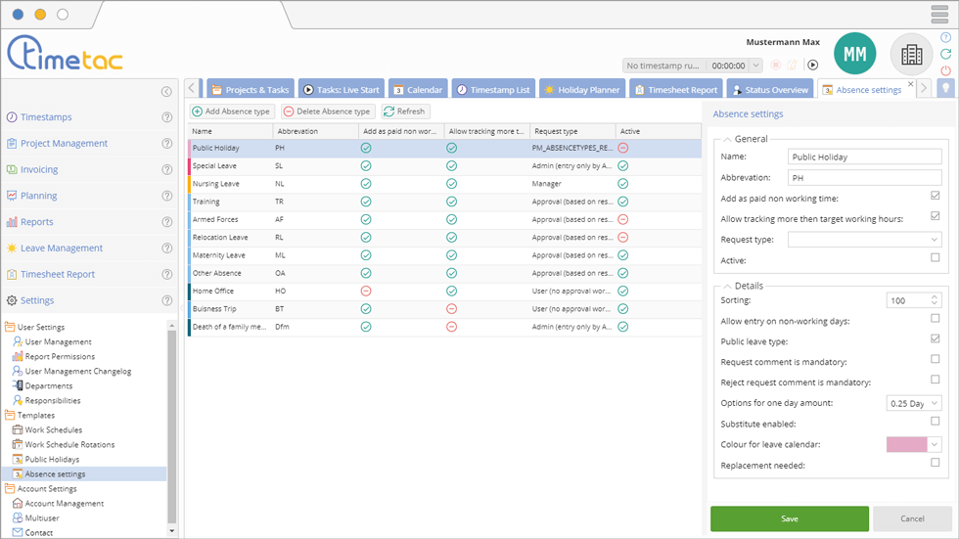The image size is (959, 539).
Task: Open the Timesheet Report tab
Action: click(674, 90)
